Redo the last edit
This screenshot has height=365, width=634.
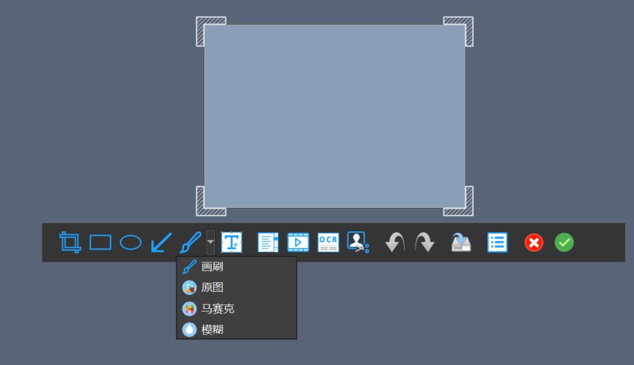pyautogui.click(x=424, y=242)
